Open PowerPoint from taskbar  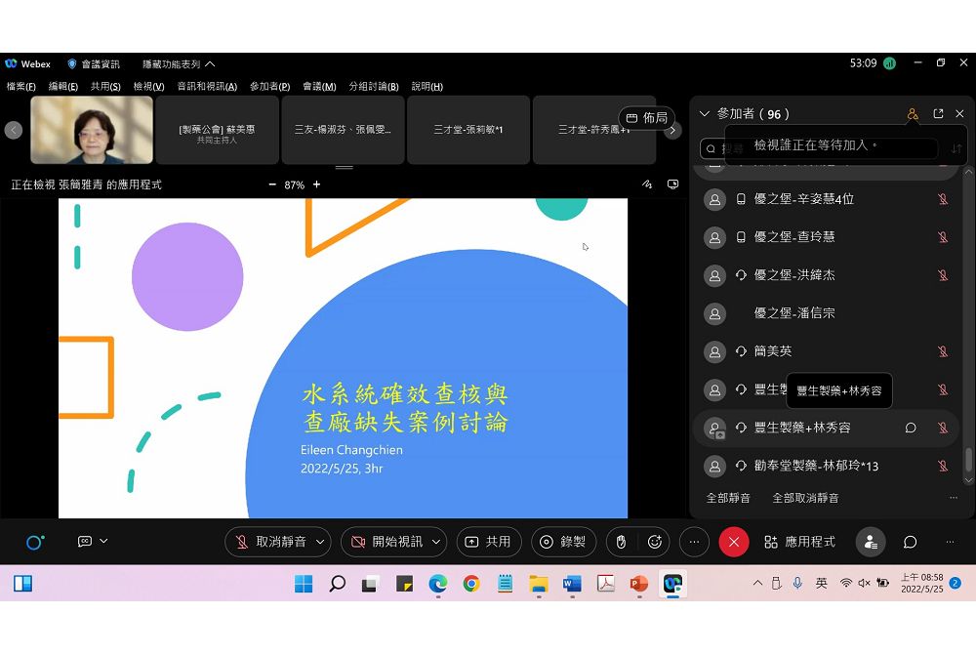pyautogui.click(x=638, y=585)
